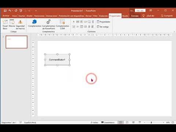Select the Spin Button control
The image size is (176, 132).
81,22
